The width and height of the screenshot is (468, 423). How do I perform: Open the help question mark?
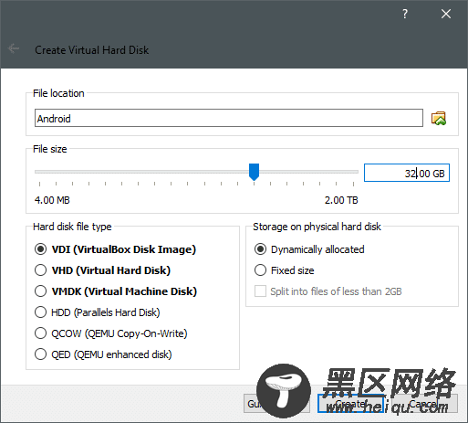(x=405, y=14)
